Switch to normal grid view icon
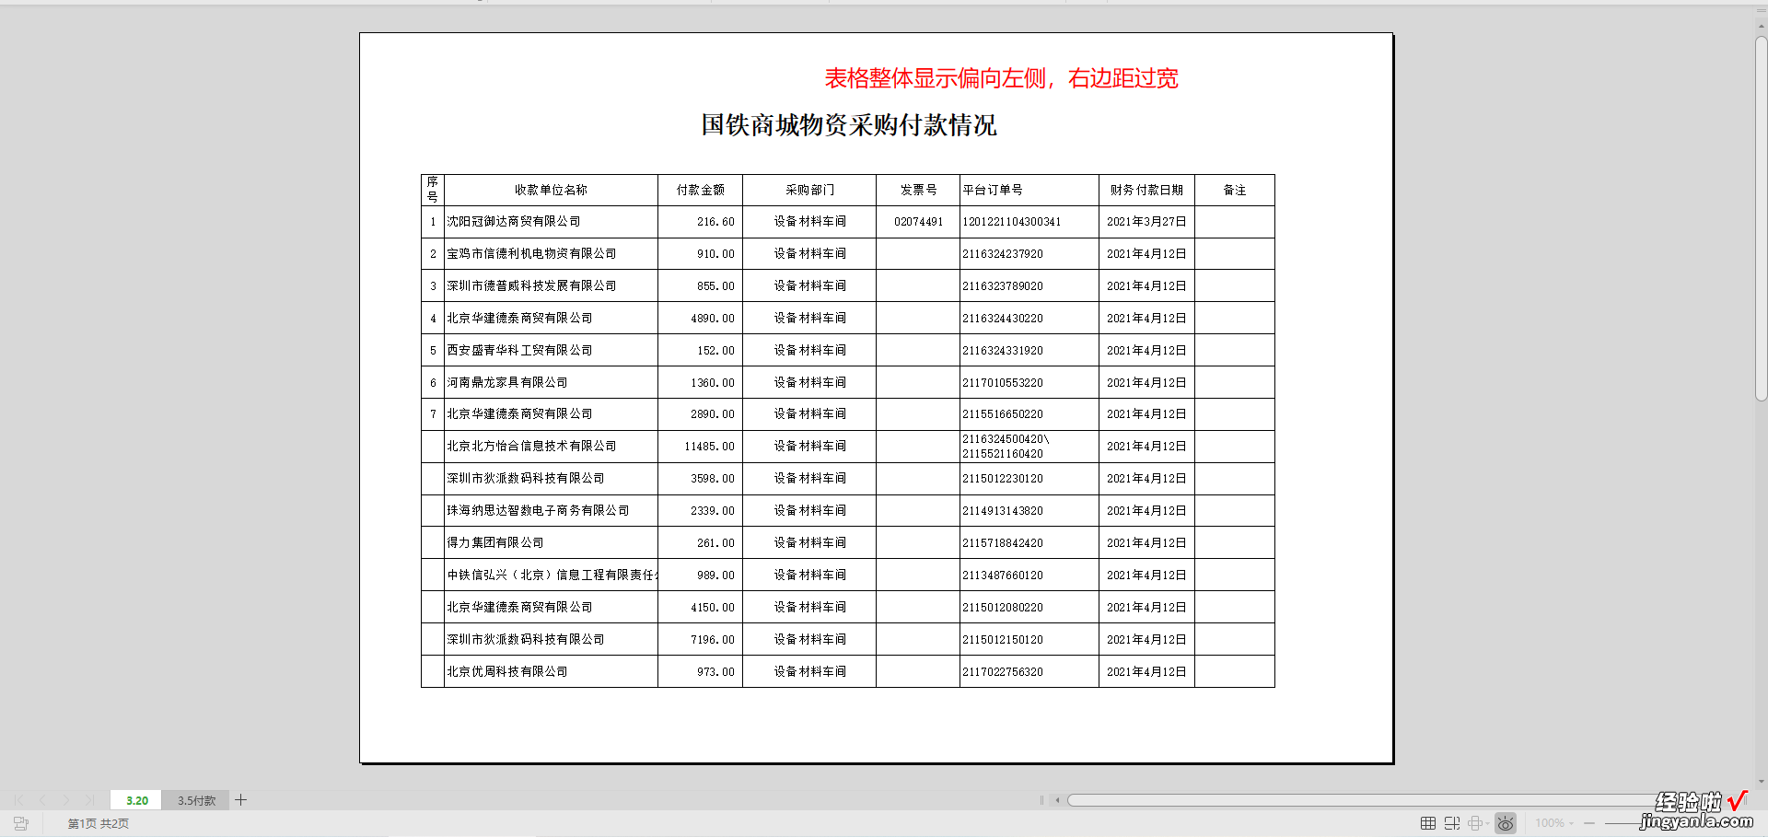Screen dimensions: 1768x837 [1428, 823]
